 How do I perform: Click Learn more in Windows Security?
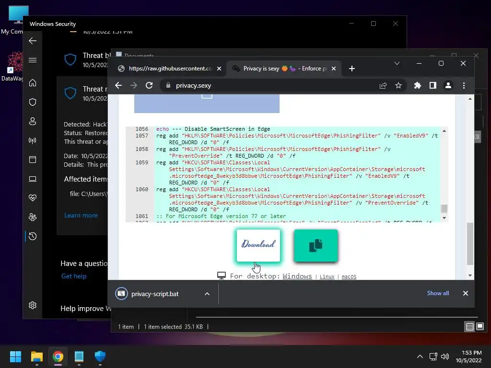[x=81, y=215]
